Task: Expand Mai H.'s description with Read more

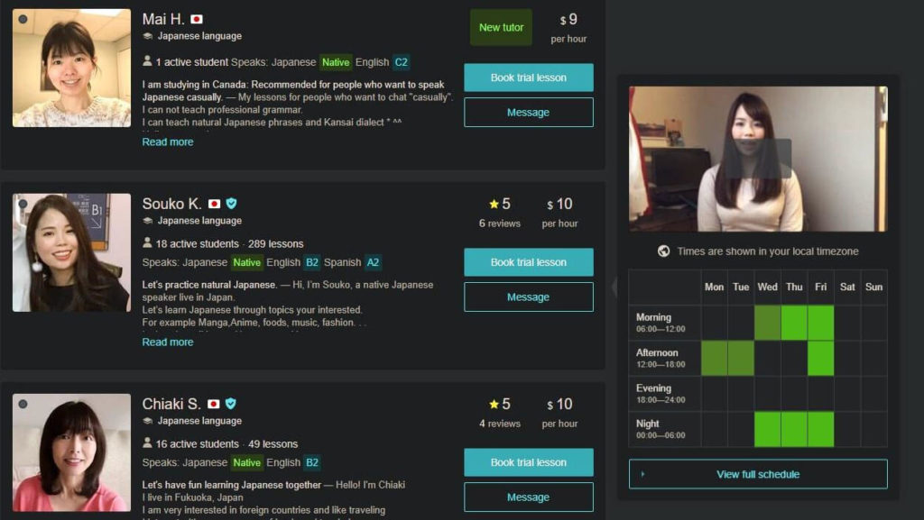Action: (x=167, y=141)
